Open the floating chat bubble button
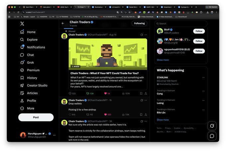The width and height of the screenshot is (226, 151). pos(212,136)
